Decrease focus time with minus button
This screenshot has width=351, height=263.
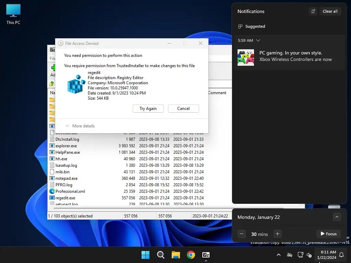click(241, 234)
